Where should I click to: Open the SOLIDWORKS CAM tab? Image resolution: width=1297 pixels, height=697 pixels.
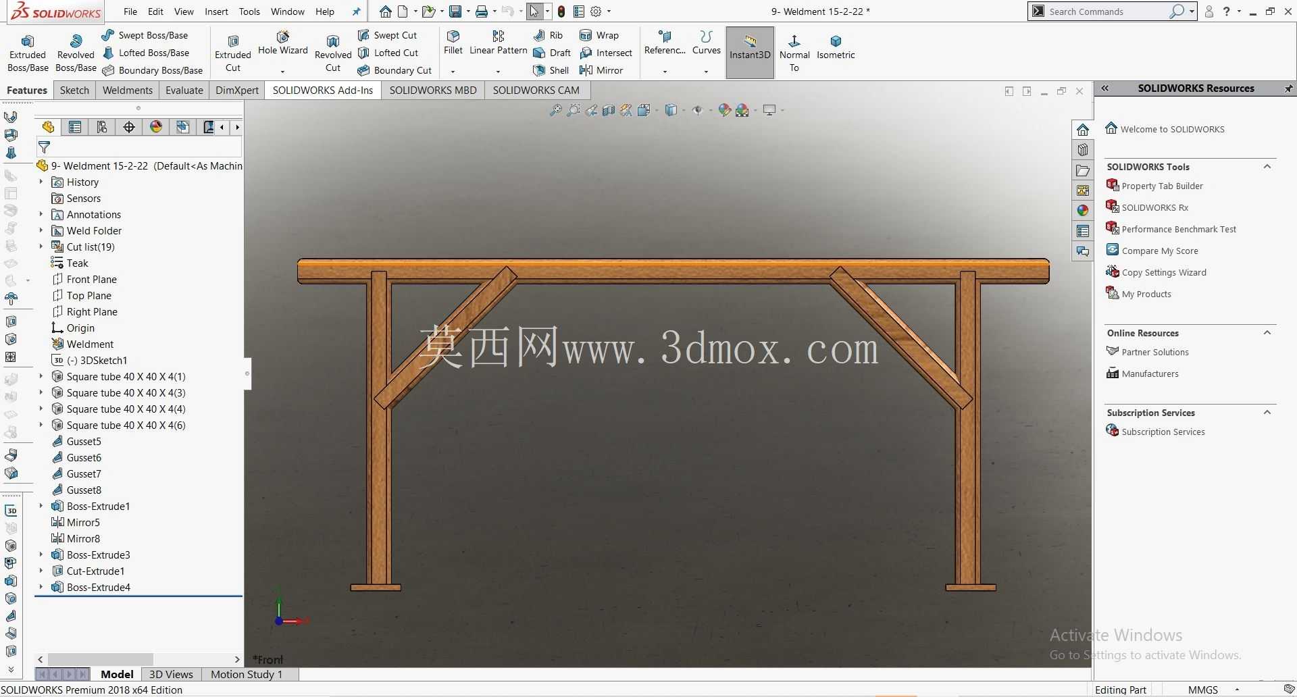point(536,90)
